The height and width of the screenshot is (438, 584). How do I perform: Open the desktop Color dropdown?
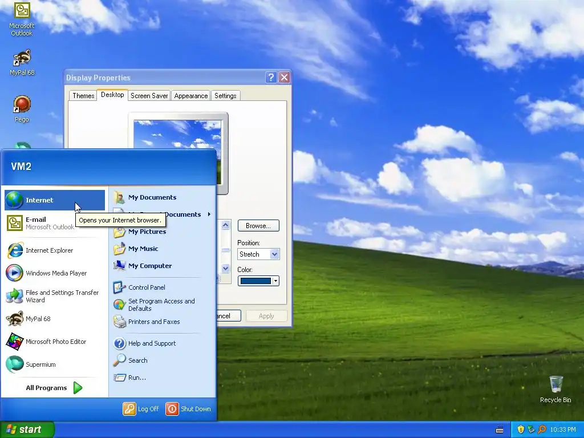[x=275, y=281]
